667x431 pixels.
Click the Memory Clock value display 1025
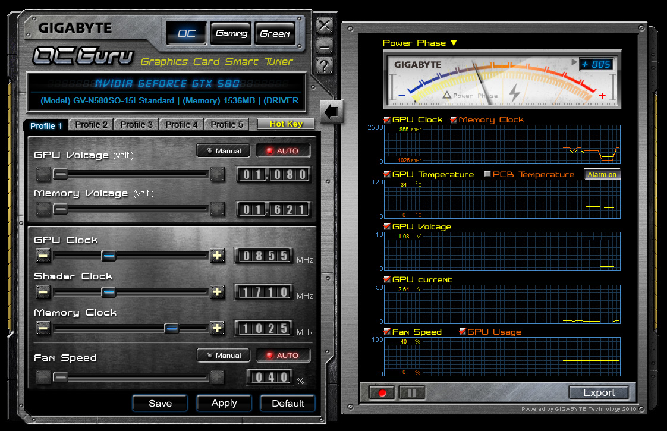click(x=264, y=328)
